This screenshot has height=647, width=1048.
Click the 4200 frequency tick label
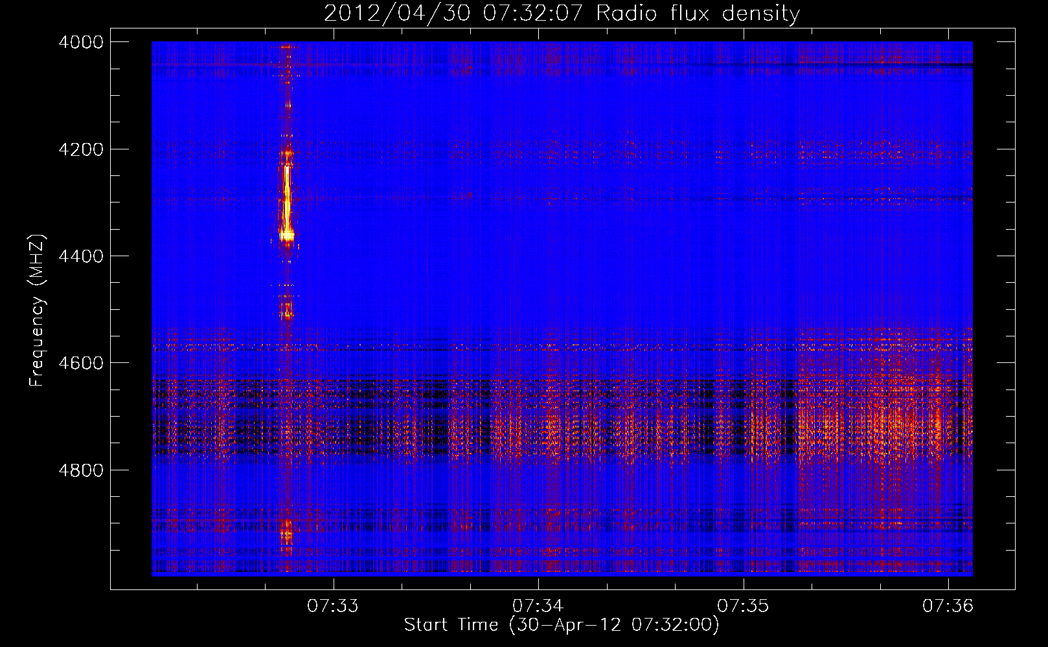[x=81, y=149]
